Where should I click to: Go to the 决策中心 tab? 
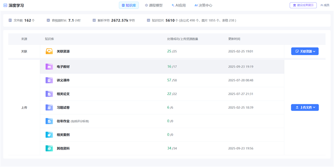click(203, 5)
